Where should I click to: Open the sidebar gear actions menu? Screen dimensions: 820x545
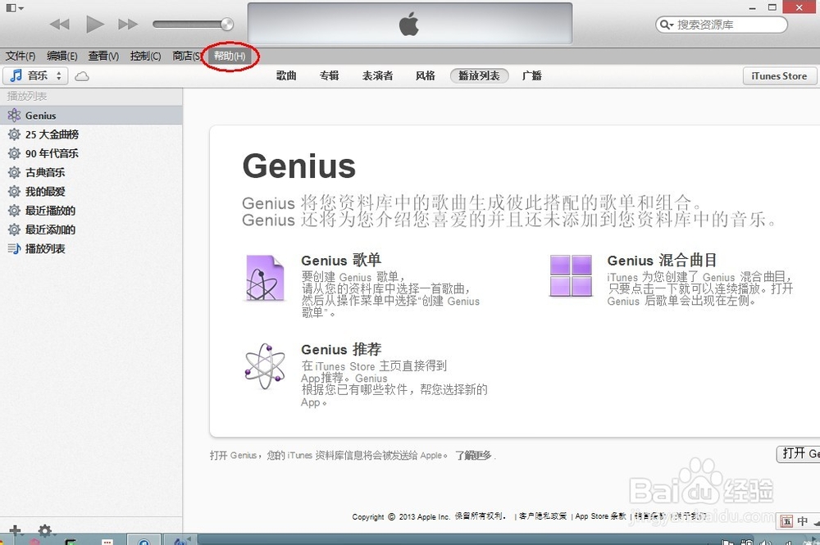[x=45, y=531]
